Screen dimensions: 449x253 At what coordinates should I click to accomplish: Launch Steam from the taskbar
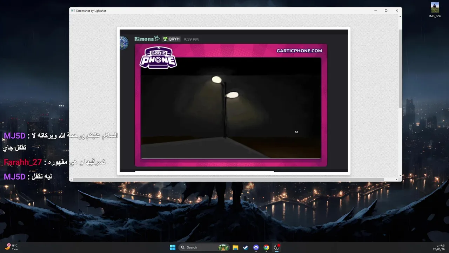point(246,247)
